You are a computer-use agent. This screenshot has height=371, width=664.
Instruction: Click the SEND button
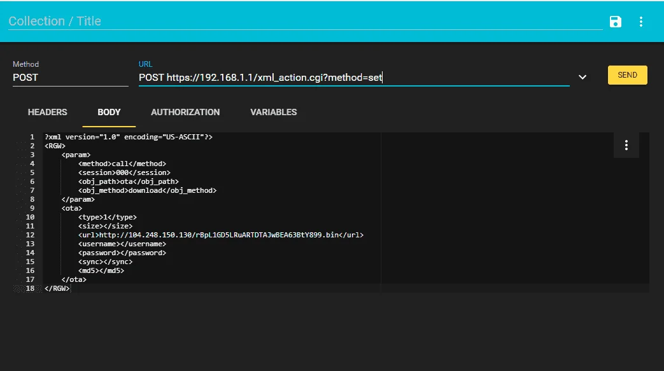tap(627, 75)
